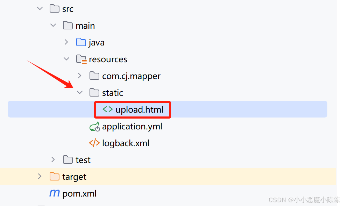Collapse the resources folder
The height and width of the screenshot is (206, 341).
point(66,59)
